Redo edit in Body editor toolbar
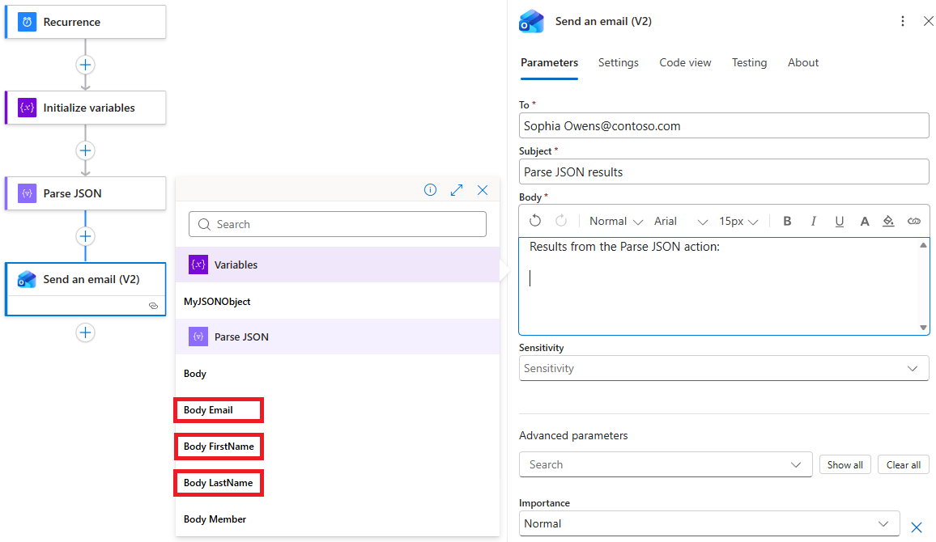The width and height of the screenshot is (936, 542). pyautogui.click(x=561, y=221)
